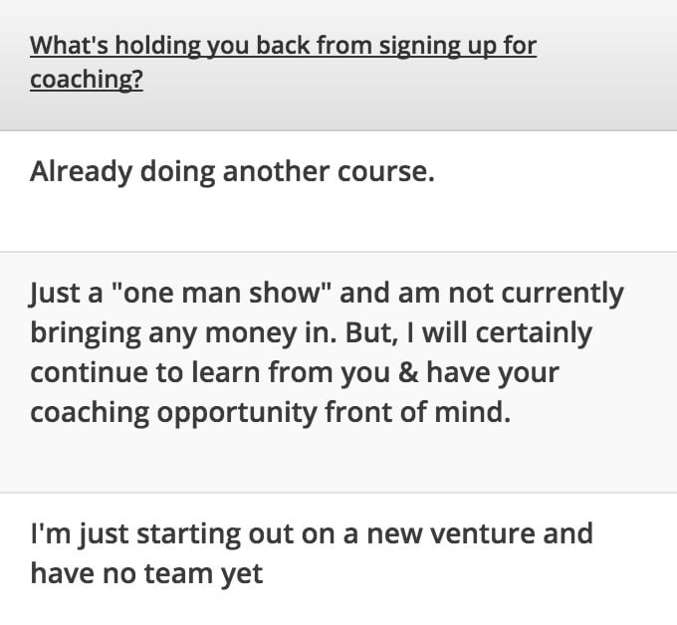
Task: Click the phrase "coaching opportunity front of mind."
Action: [x=270, y=413]
